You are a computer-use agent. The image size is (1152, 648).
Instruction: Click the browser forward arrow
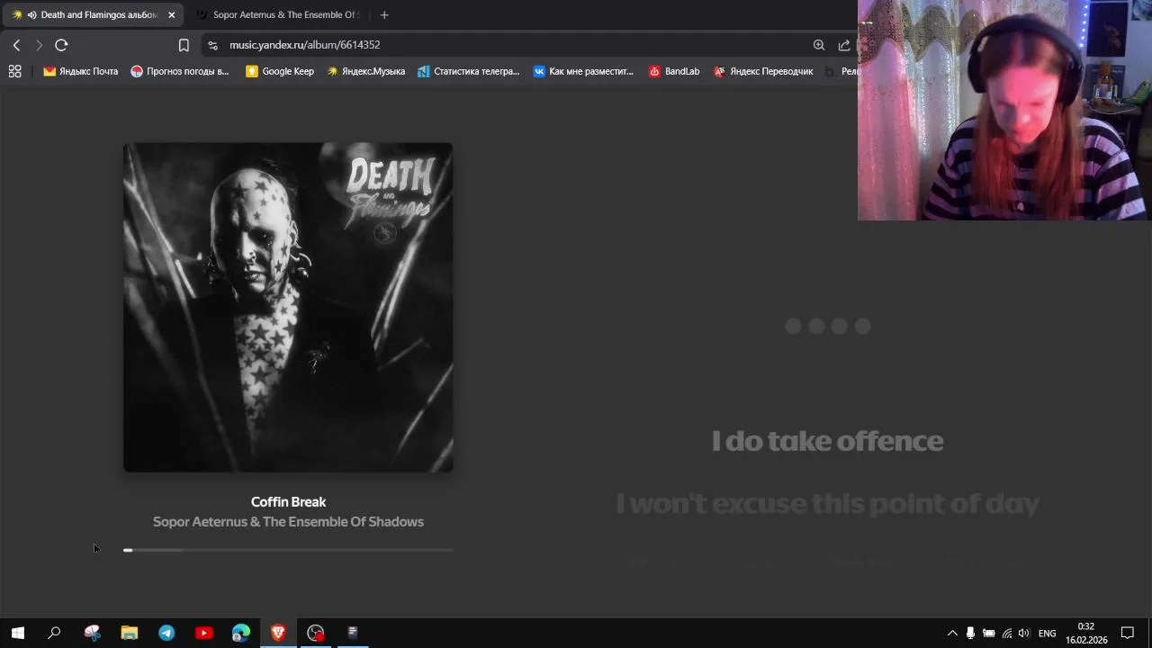39,45
